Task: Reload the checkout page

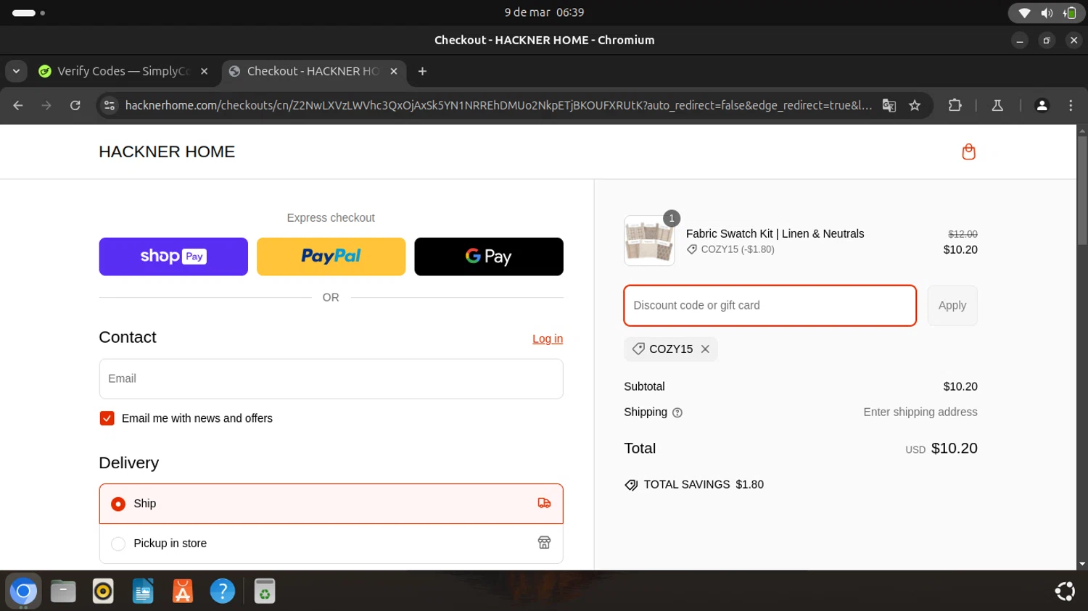Action: tap(75, 105)
